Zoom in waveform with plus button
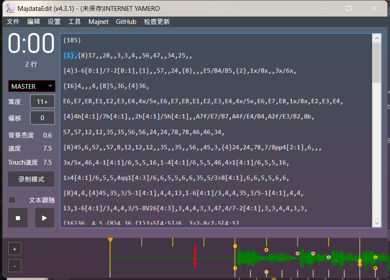Image resolution: width=390 pixels, height=280 pixels. [14, 249]
